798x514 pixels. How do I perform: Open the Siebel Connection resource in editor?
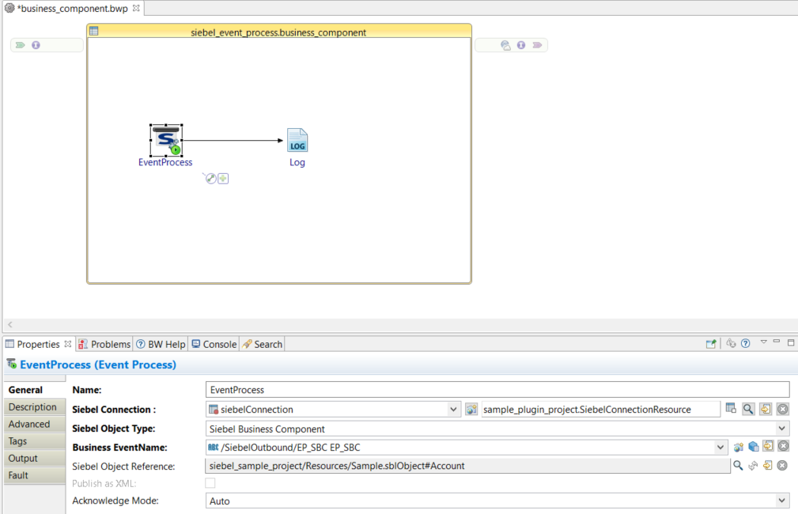pos(766,409)
